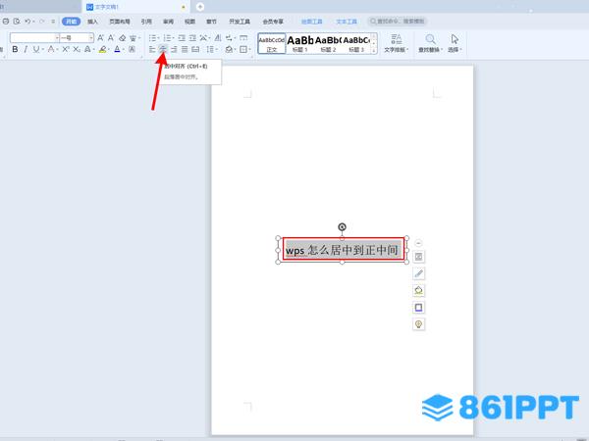Click the align left icon
This screenshot has width=589, height=441.
152,49
